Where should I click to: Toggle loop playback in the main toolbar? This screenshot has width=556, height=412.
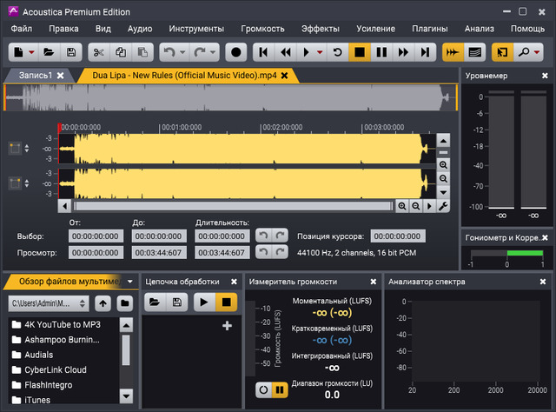(x=336, y=52)
